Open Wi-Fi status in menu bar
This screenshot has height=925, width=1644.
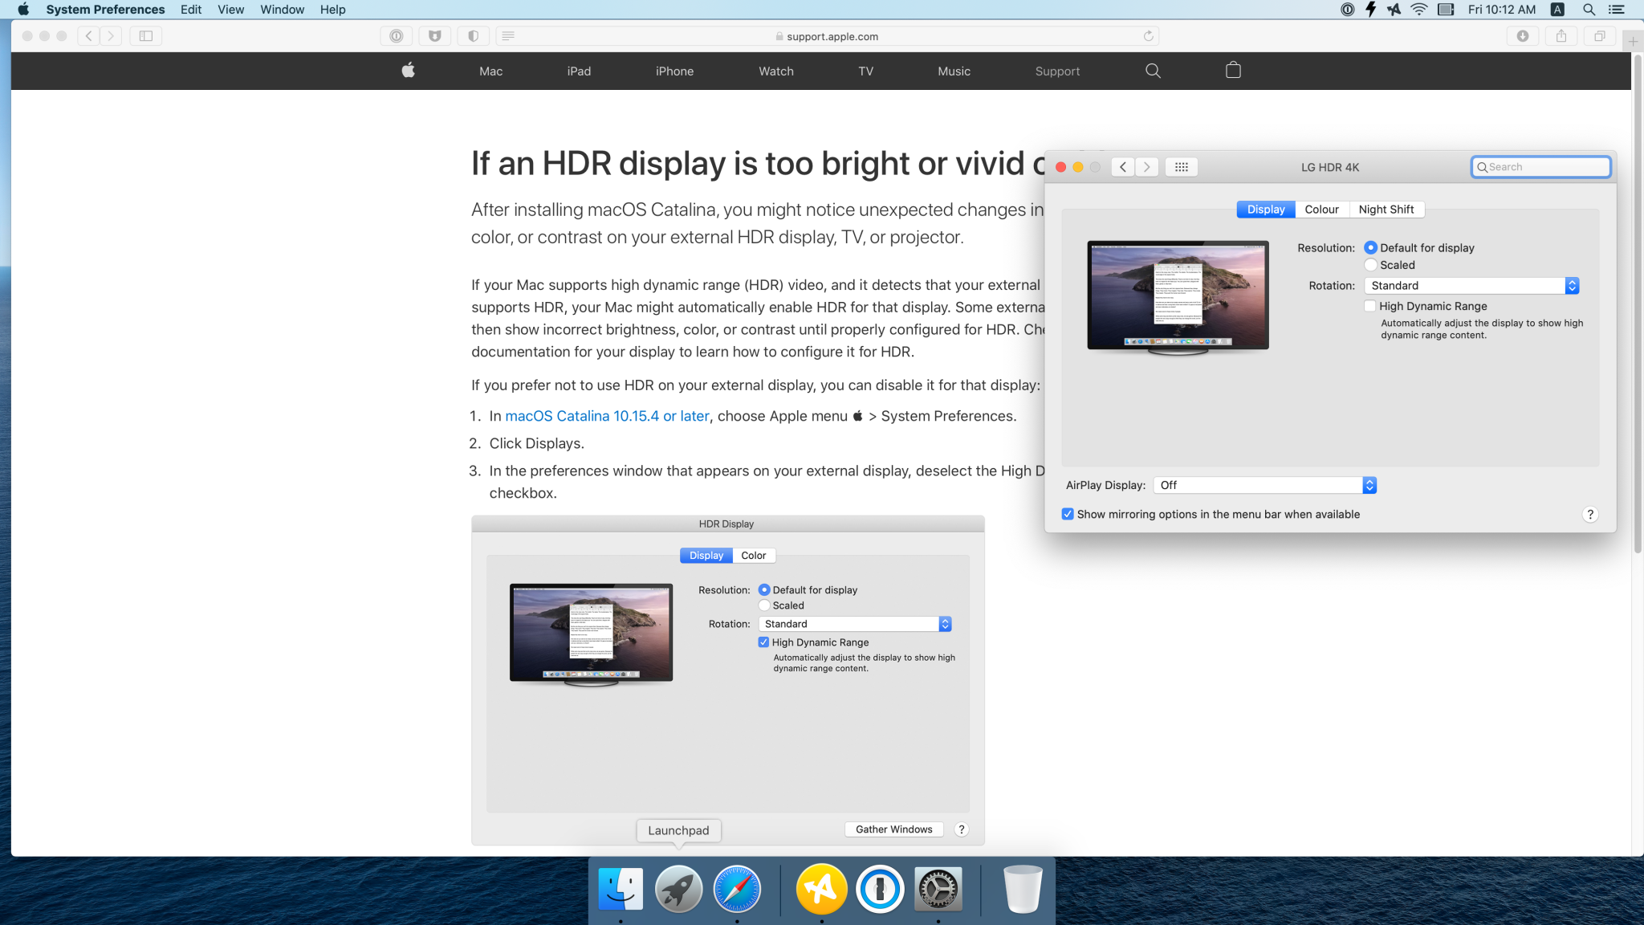1419,10
